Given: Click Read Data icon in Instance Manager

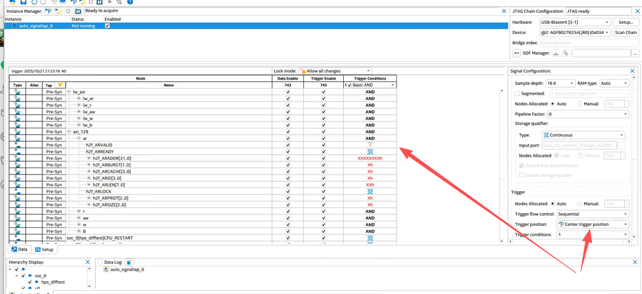Looking at the screenshot, I should pos(78,11).
